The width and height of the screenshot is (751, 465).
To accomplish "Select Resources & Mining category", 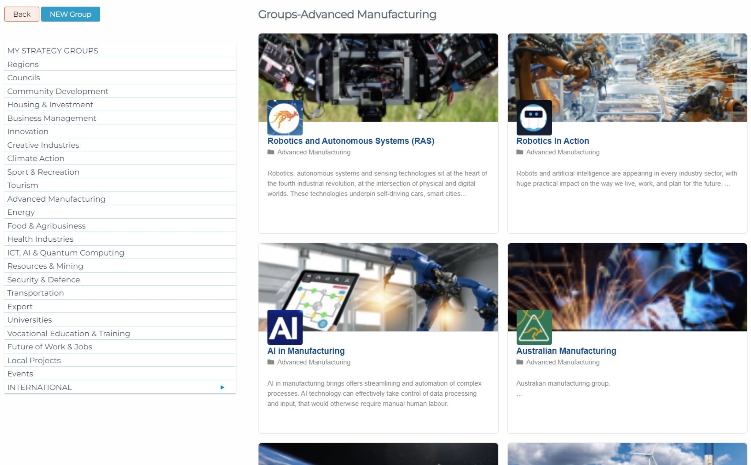I will [x=120, y=266].
